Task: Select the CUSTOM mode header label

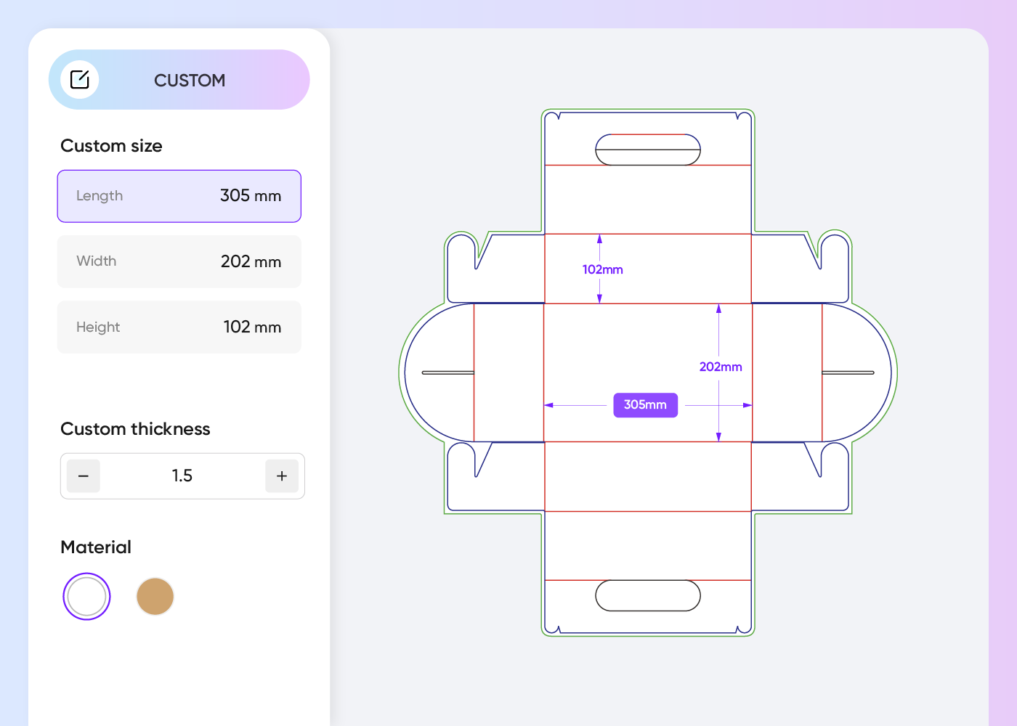Action: click(x=190, y=81)
